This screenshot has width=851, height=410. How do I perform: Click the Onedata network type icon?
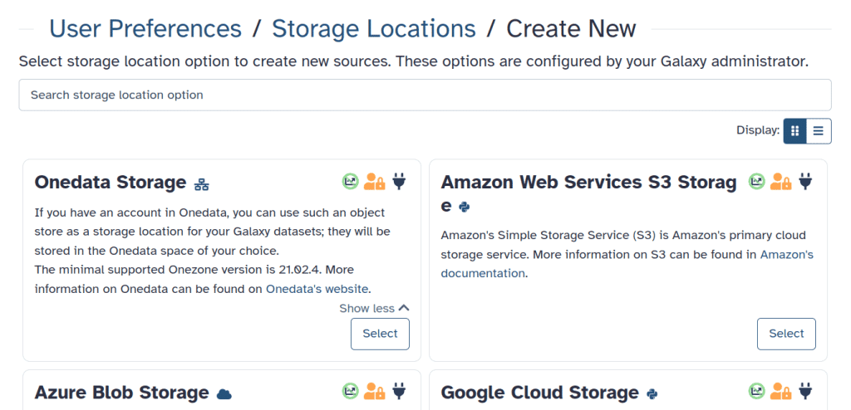201,183
